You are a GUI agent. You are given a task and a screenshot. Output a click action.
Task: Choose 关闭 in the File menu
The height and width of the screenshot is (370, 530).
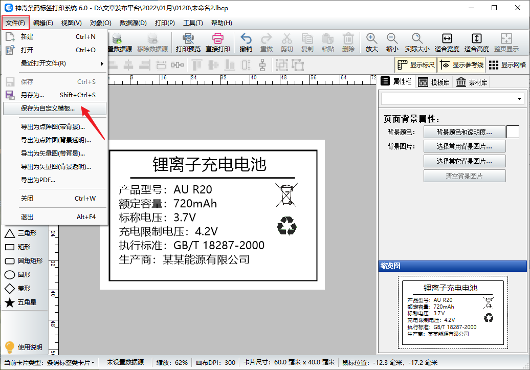pos(55,198)
